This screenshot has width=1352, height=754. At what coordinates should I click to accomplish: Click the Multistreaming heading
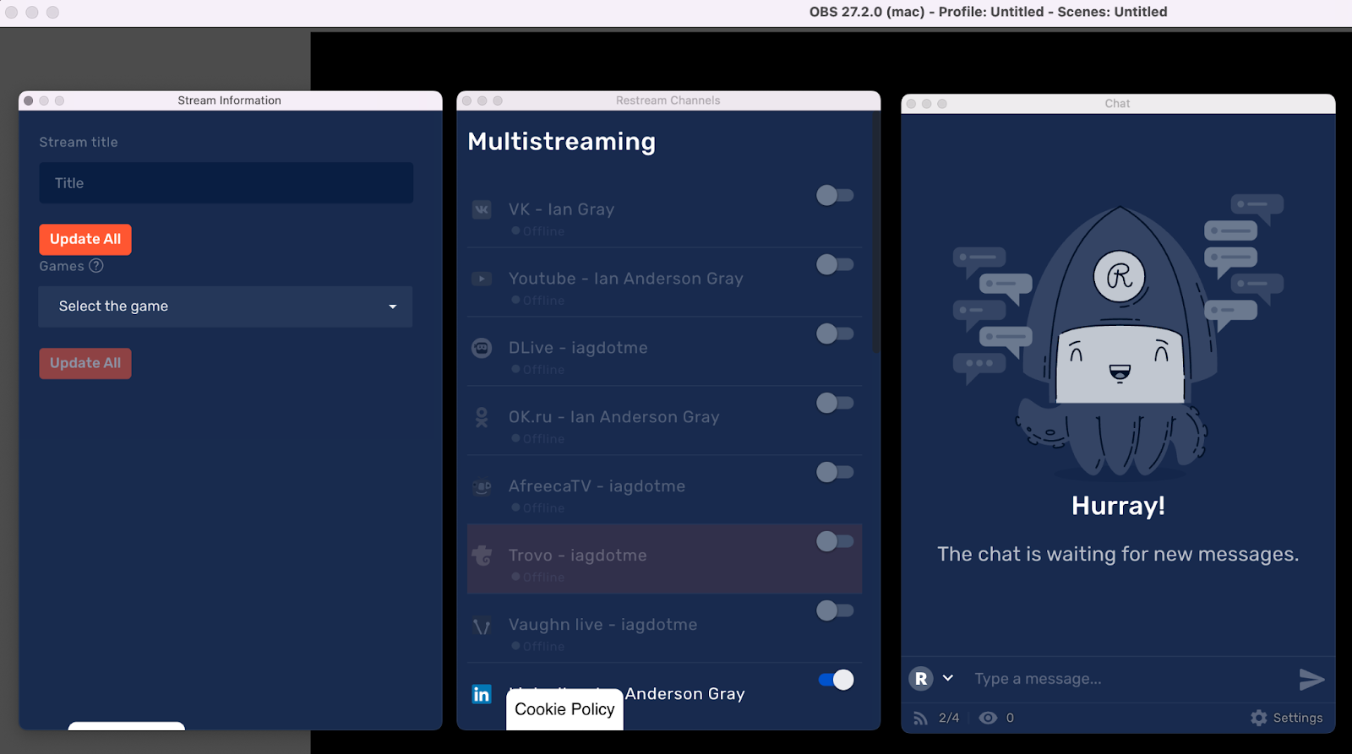pyautogui.click(x=562, y=142)
